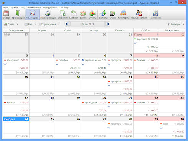Expand more transactions on June 6
Viewport: 188px width, 141px height.
pos(83,64)
